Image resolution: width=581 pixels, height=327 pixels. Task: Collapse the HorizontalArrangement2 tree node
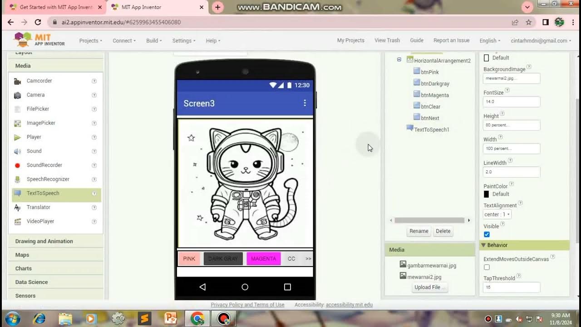[399, 59]
